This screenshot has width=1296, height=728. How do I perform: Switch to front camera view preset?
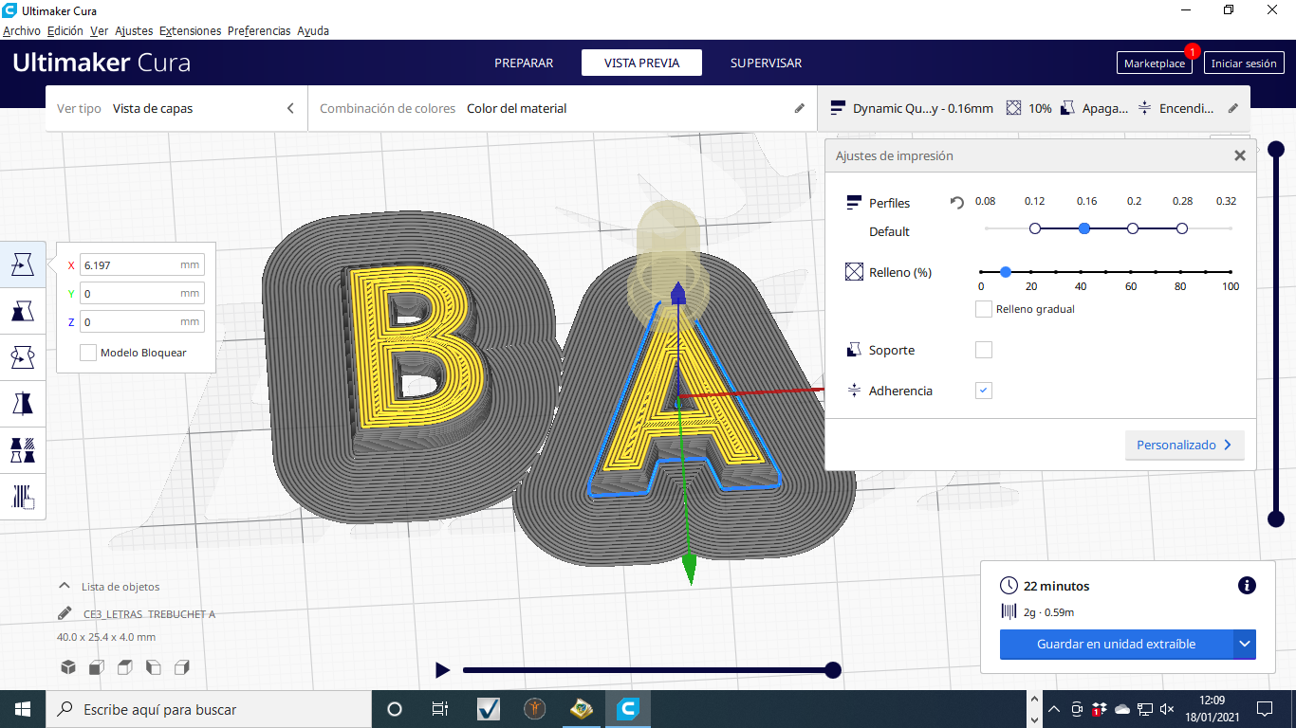click(96, 667)
